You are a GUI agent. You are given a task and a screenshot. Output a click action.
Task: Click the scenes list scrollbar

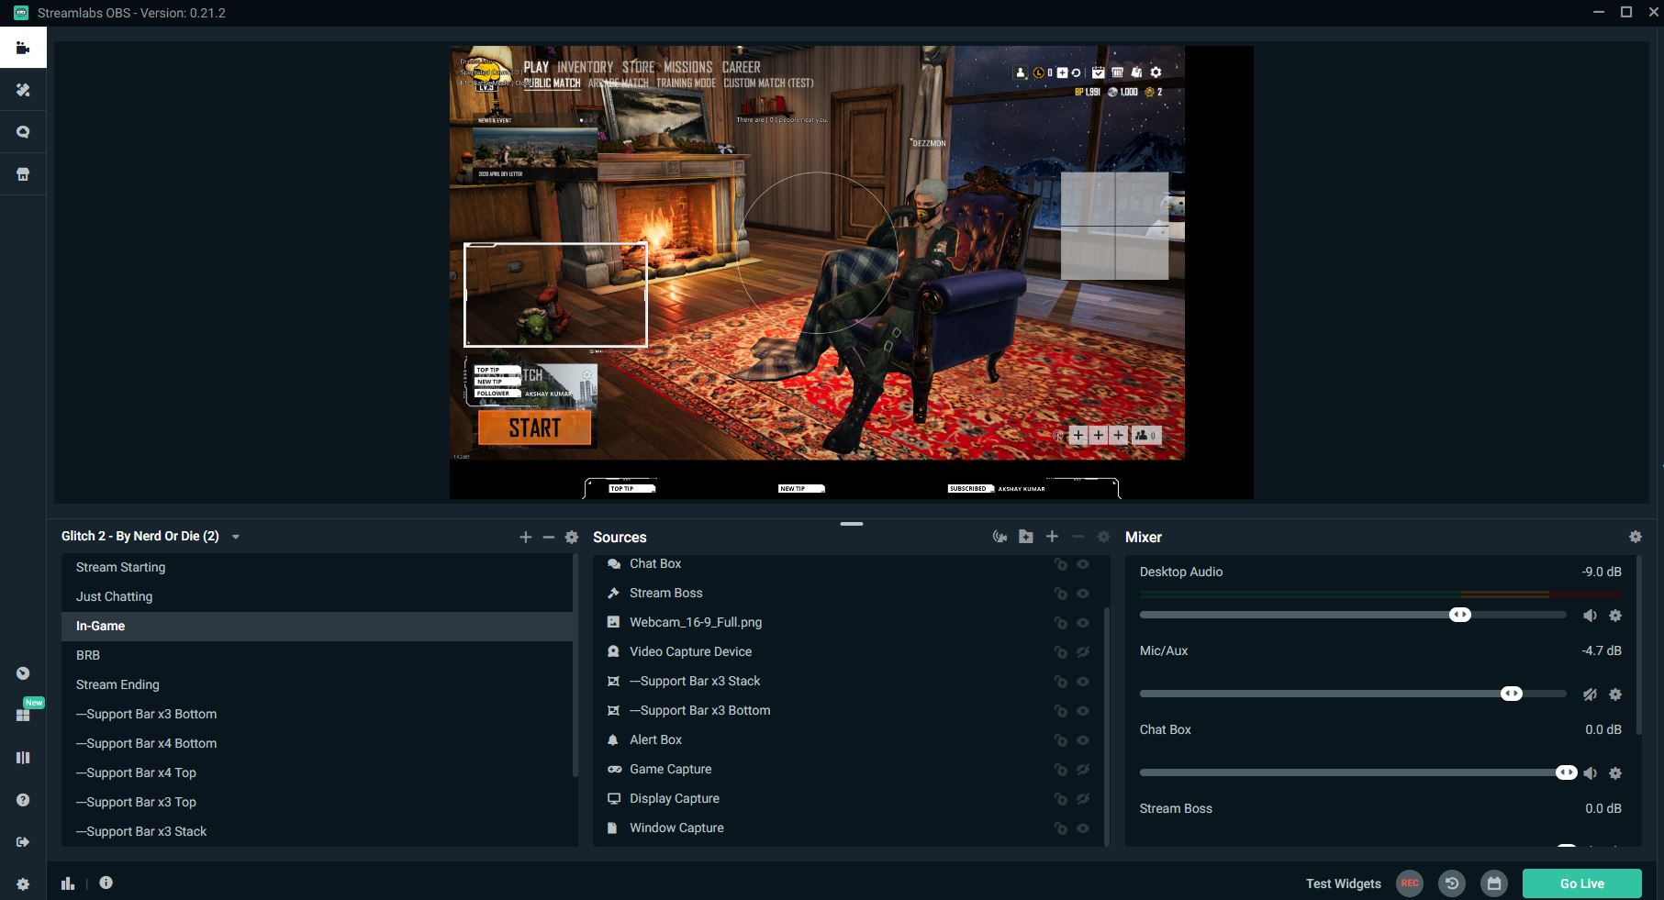(575, 665)
